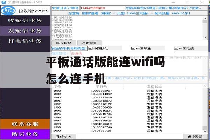This screenshot has width=210, height=140.
Task: Click 停止发送 button
Action: pyautogui.click(x=195, y=136)
